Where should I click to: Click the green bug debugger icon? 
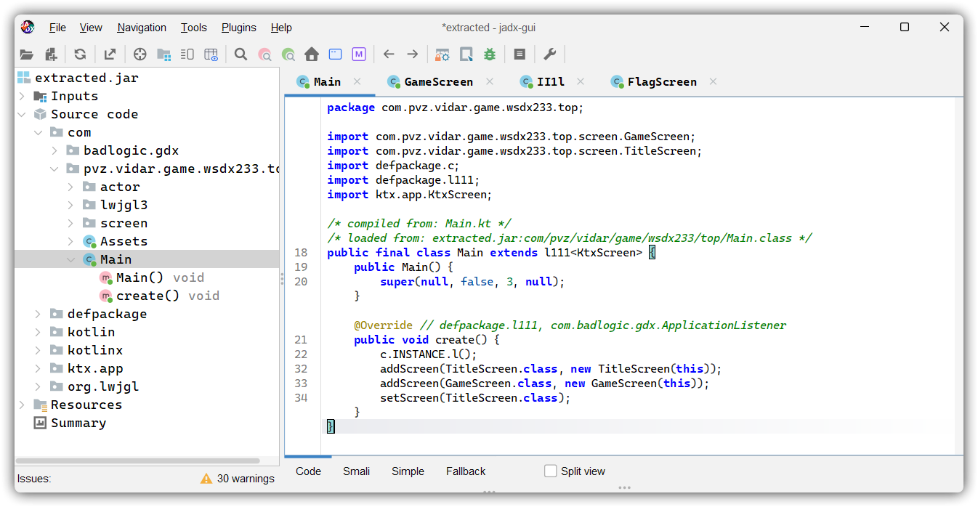pyautogui.click(x=490, y=54)
